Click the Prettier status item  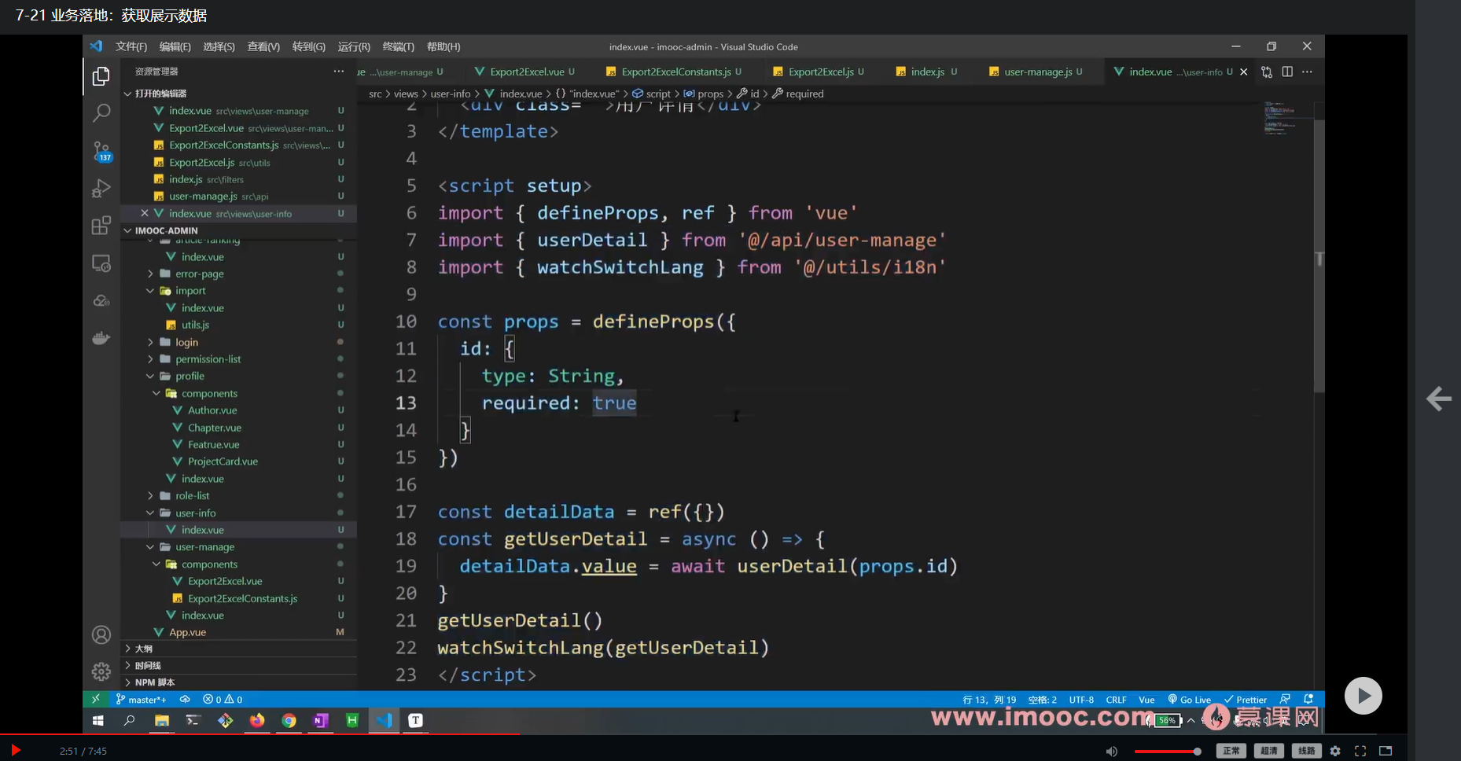pos(1246,699)
